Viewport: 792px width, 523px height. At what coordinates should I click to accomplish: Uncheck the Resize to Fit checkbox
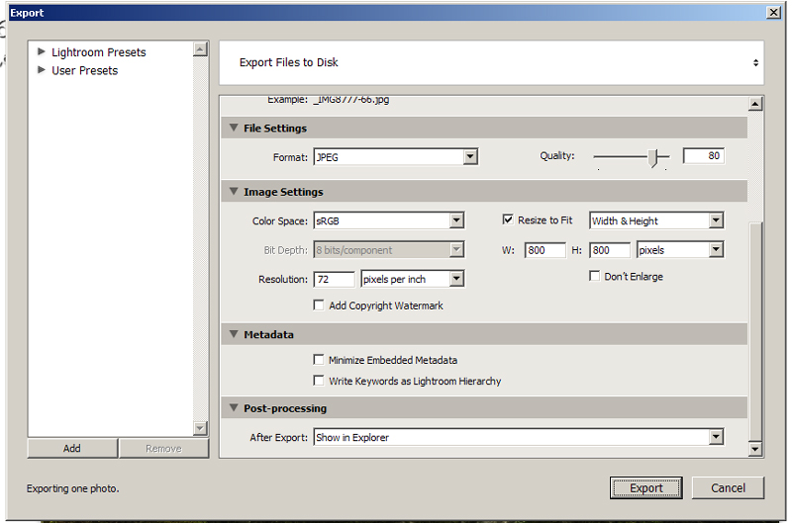tap(508, 219)
